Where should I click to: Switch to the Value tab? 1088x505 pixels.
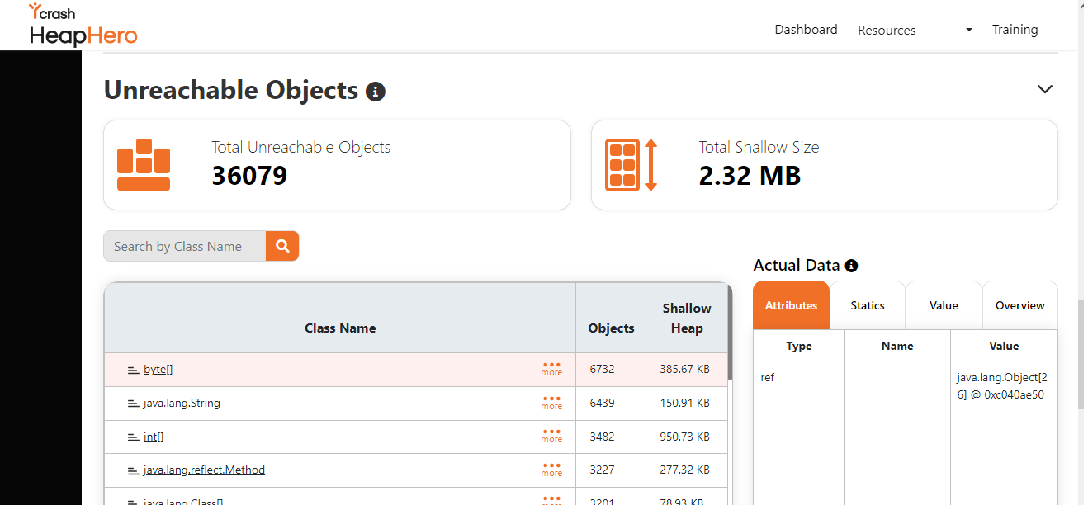[944, 305]
